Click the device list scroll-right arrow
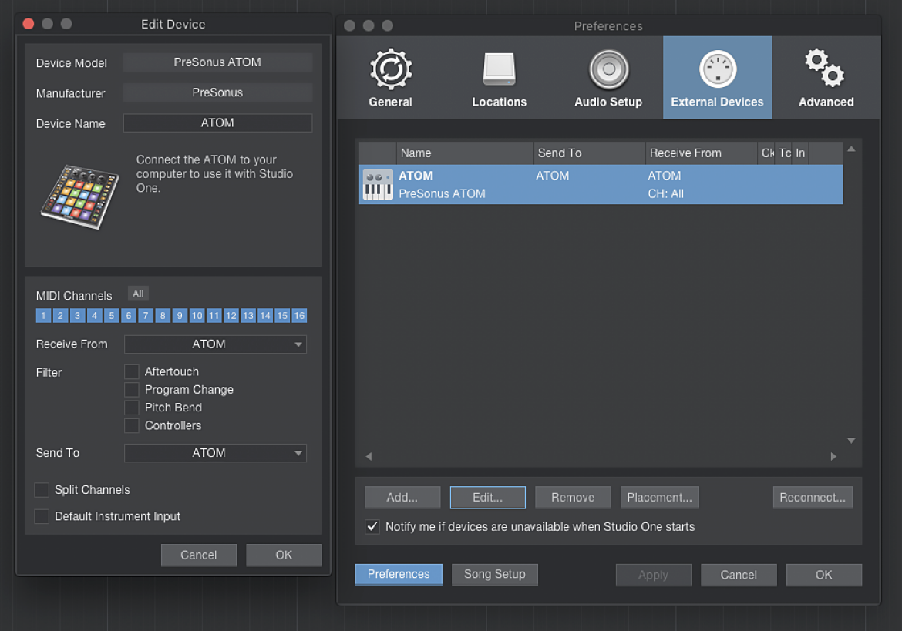 point(833,456)
